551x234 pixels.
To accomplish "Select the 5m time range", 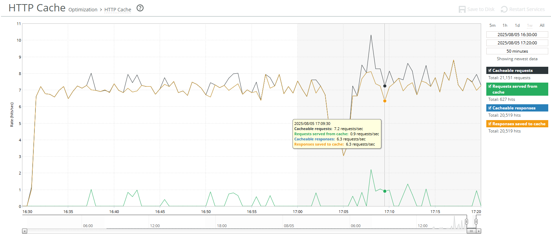I will point(492,25).
